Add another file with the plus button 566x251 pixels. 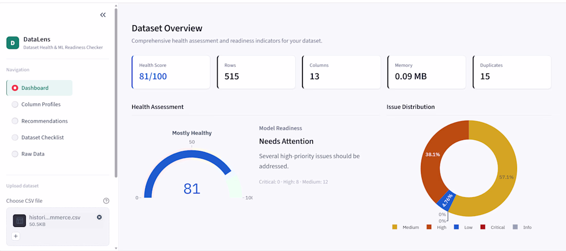(15, 236)
